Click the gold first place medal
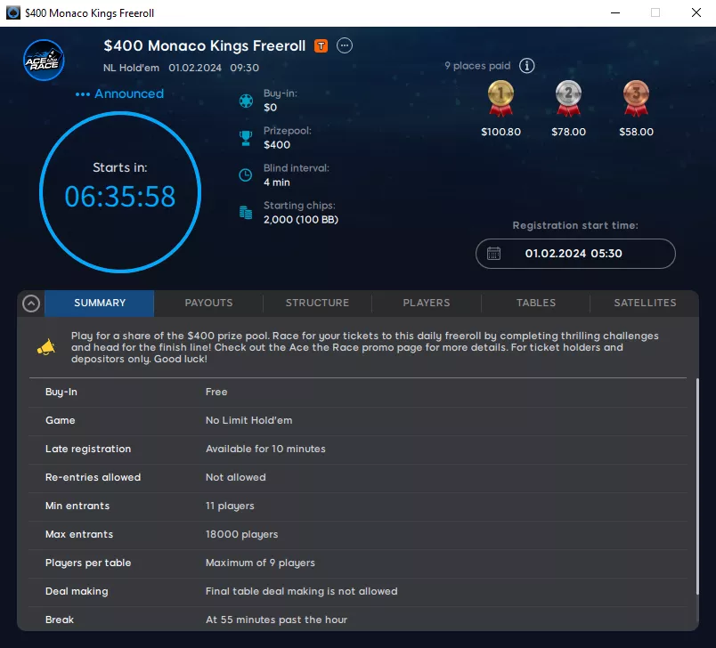 (x=500, y=98)
